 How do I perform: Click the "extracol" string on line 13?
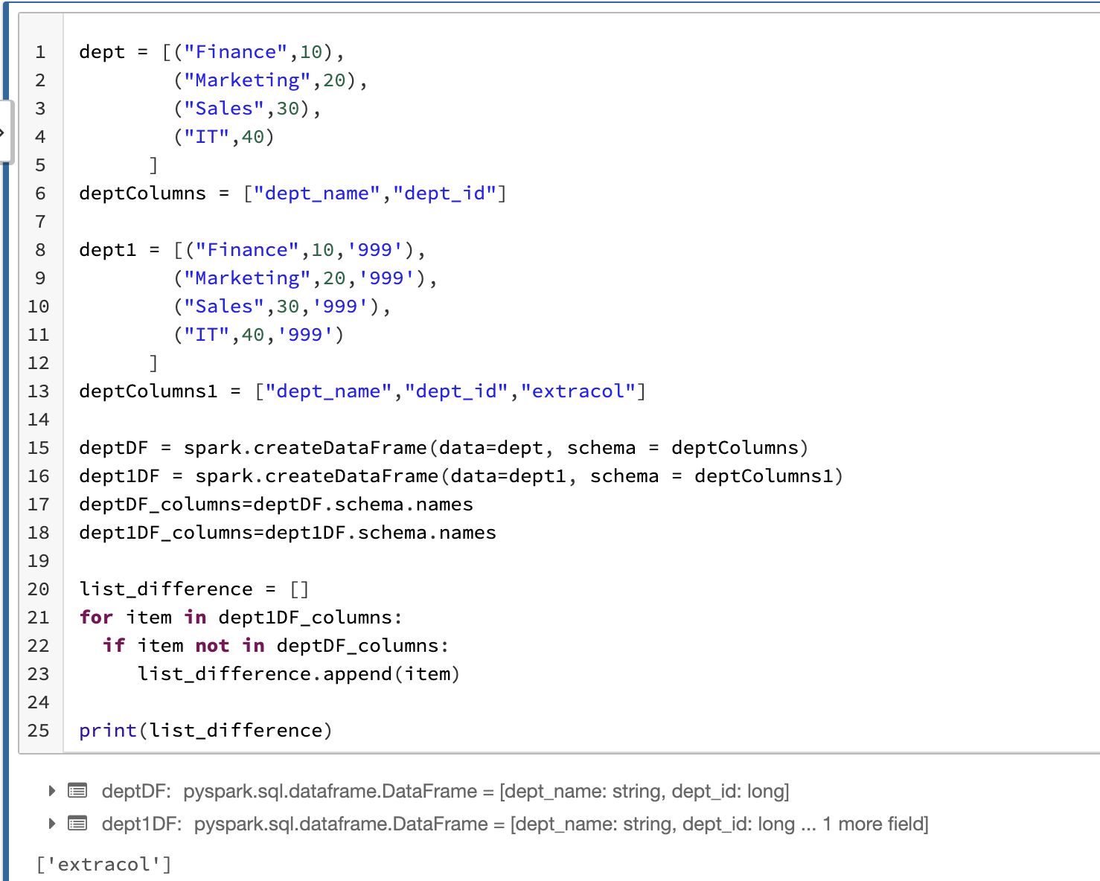coord(578,391)
